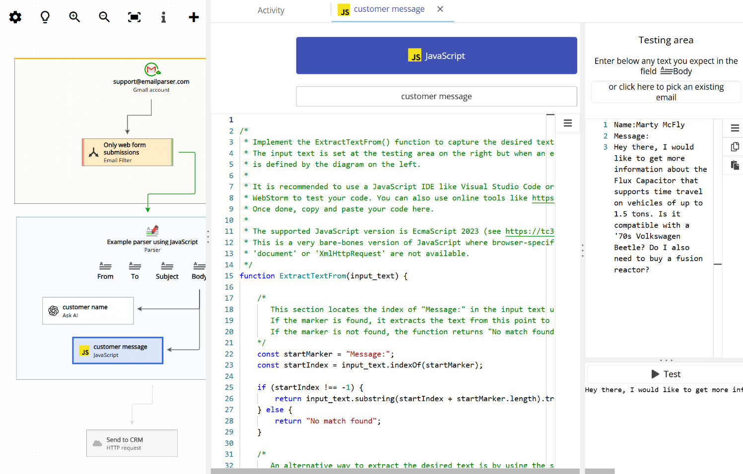The height and width of the screenshot is (474, 743).
Task: Click the vertical dots beside the parser node
Action: tap(208, 237)
